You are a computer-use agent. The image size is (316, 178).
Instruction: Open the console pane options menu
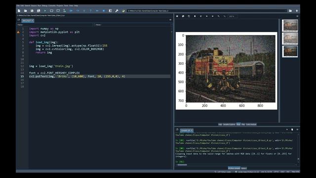[x=297, y=130]
